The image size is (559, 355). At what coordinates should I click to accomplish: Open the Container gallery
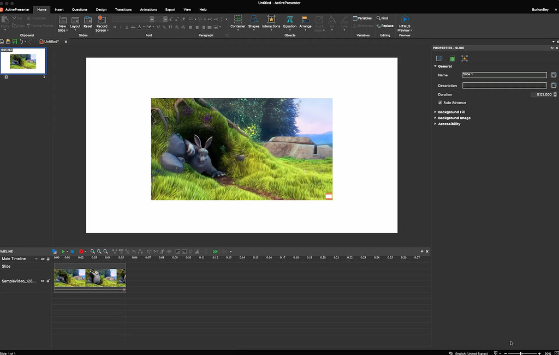pyautogui.click(x=238, y=23)
